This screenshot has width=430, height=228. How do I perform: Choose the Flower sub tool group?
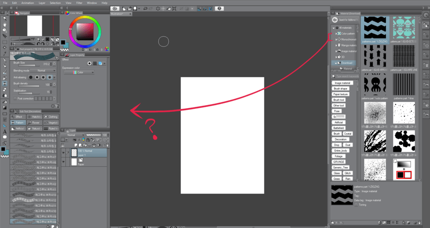coord(34,123)
